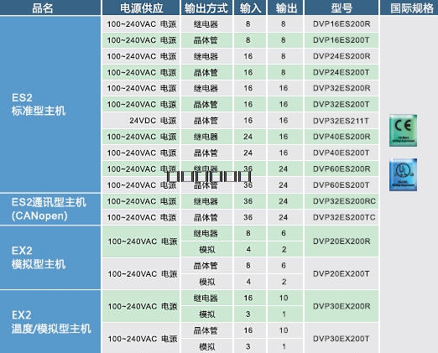
Task: Select output value 24 in DVP60ES200T row
Action: click(284, 185)
